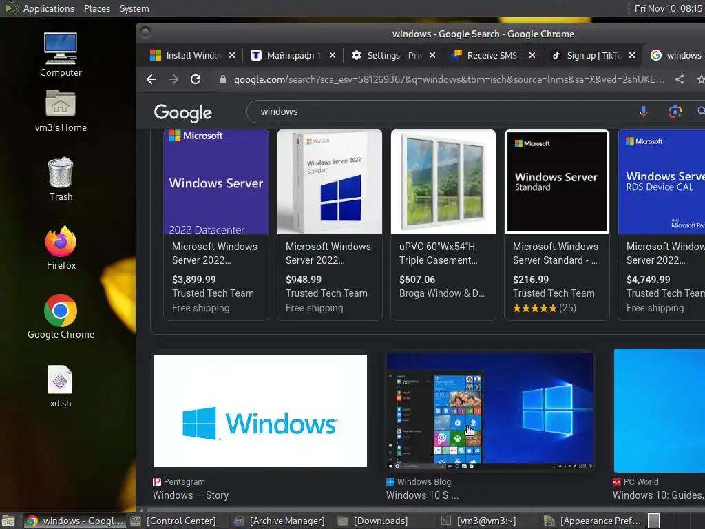Open the Applications menu
The height and width of the screenshot is (529, 705).
(x=49, y=8)
